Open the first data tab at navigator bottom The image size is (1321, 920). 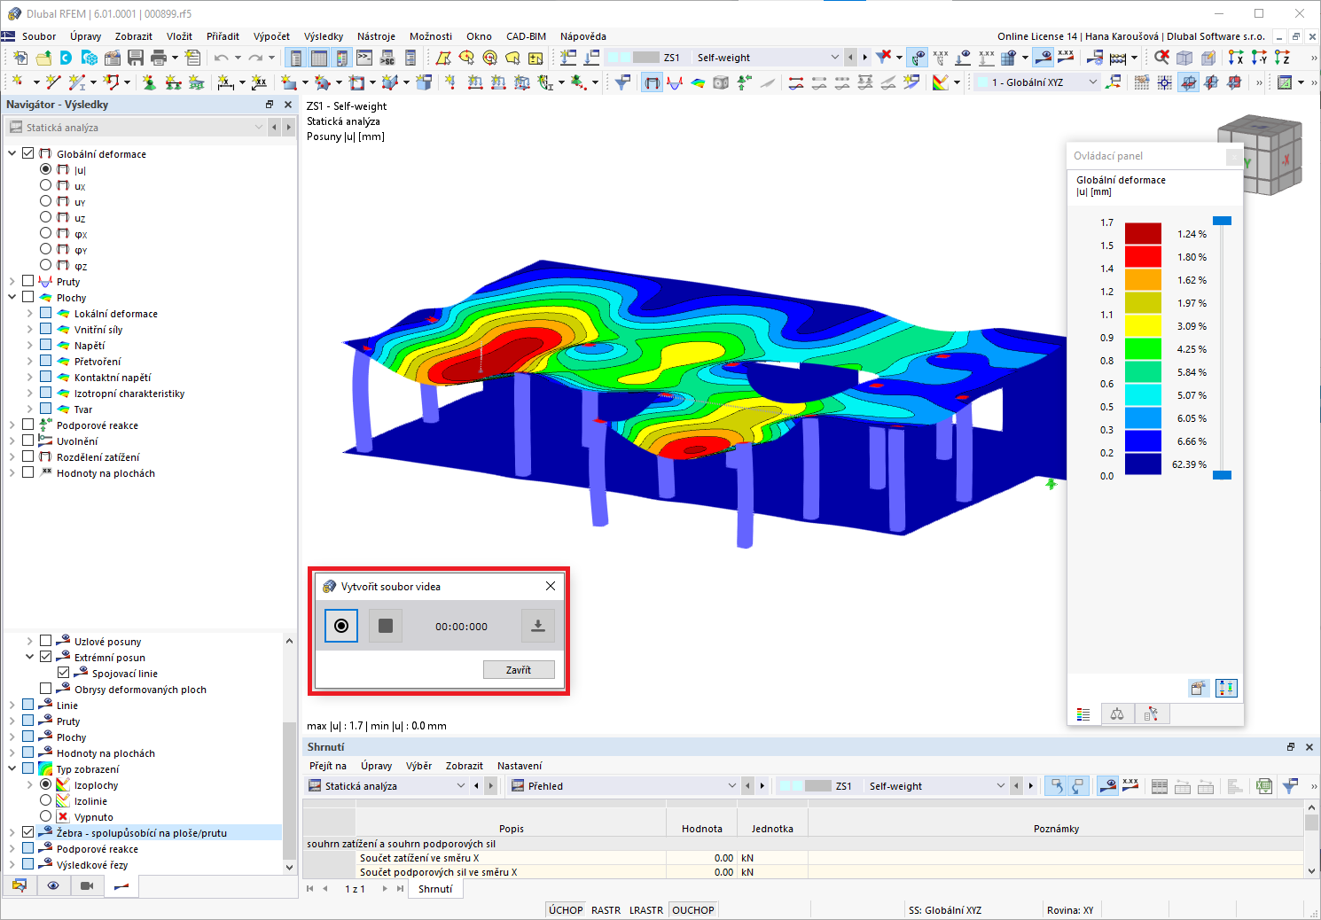[20, 885]
